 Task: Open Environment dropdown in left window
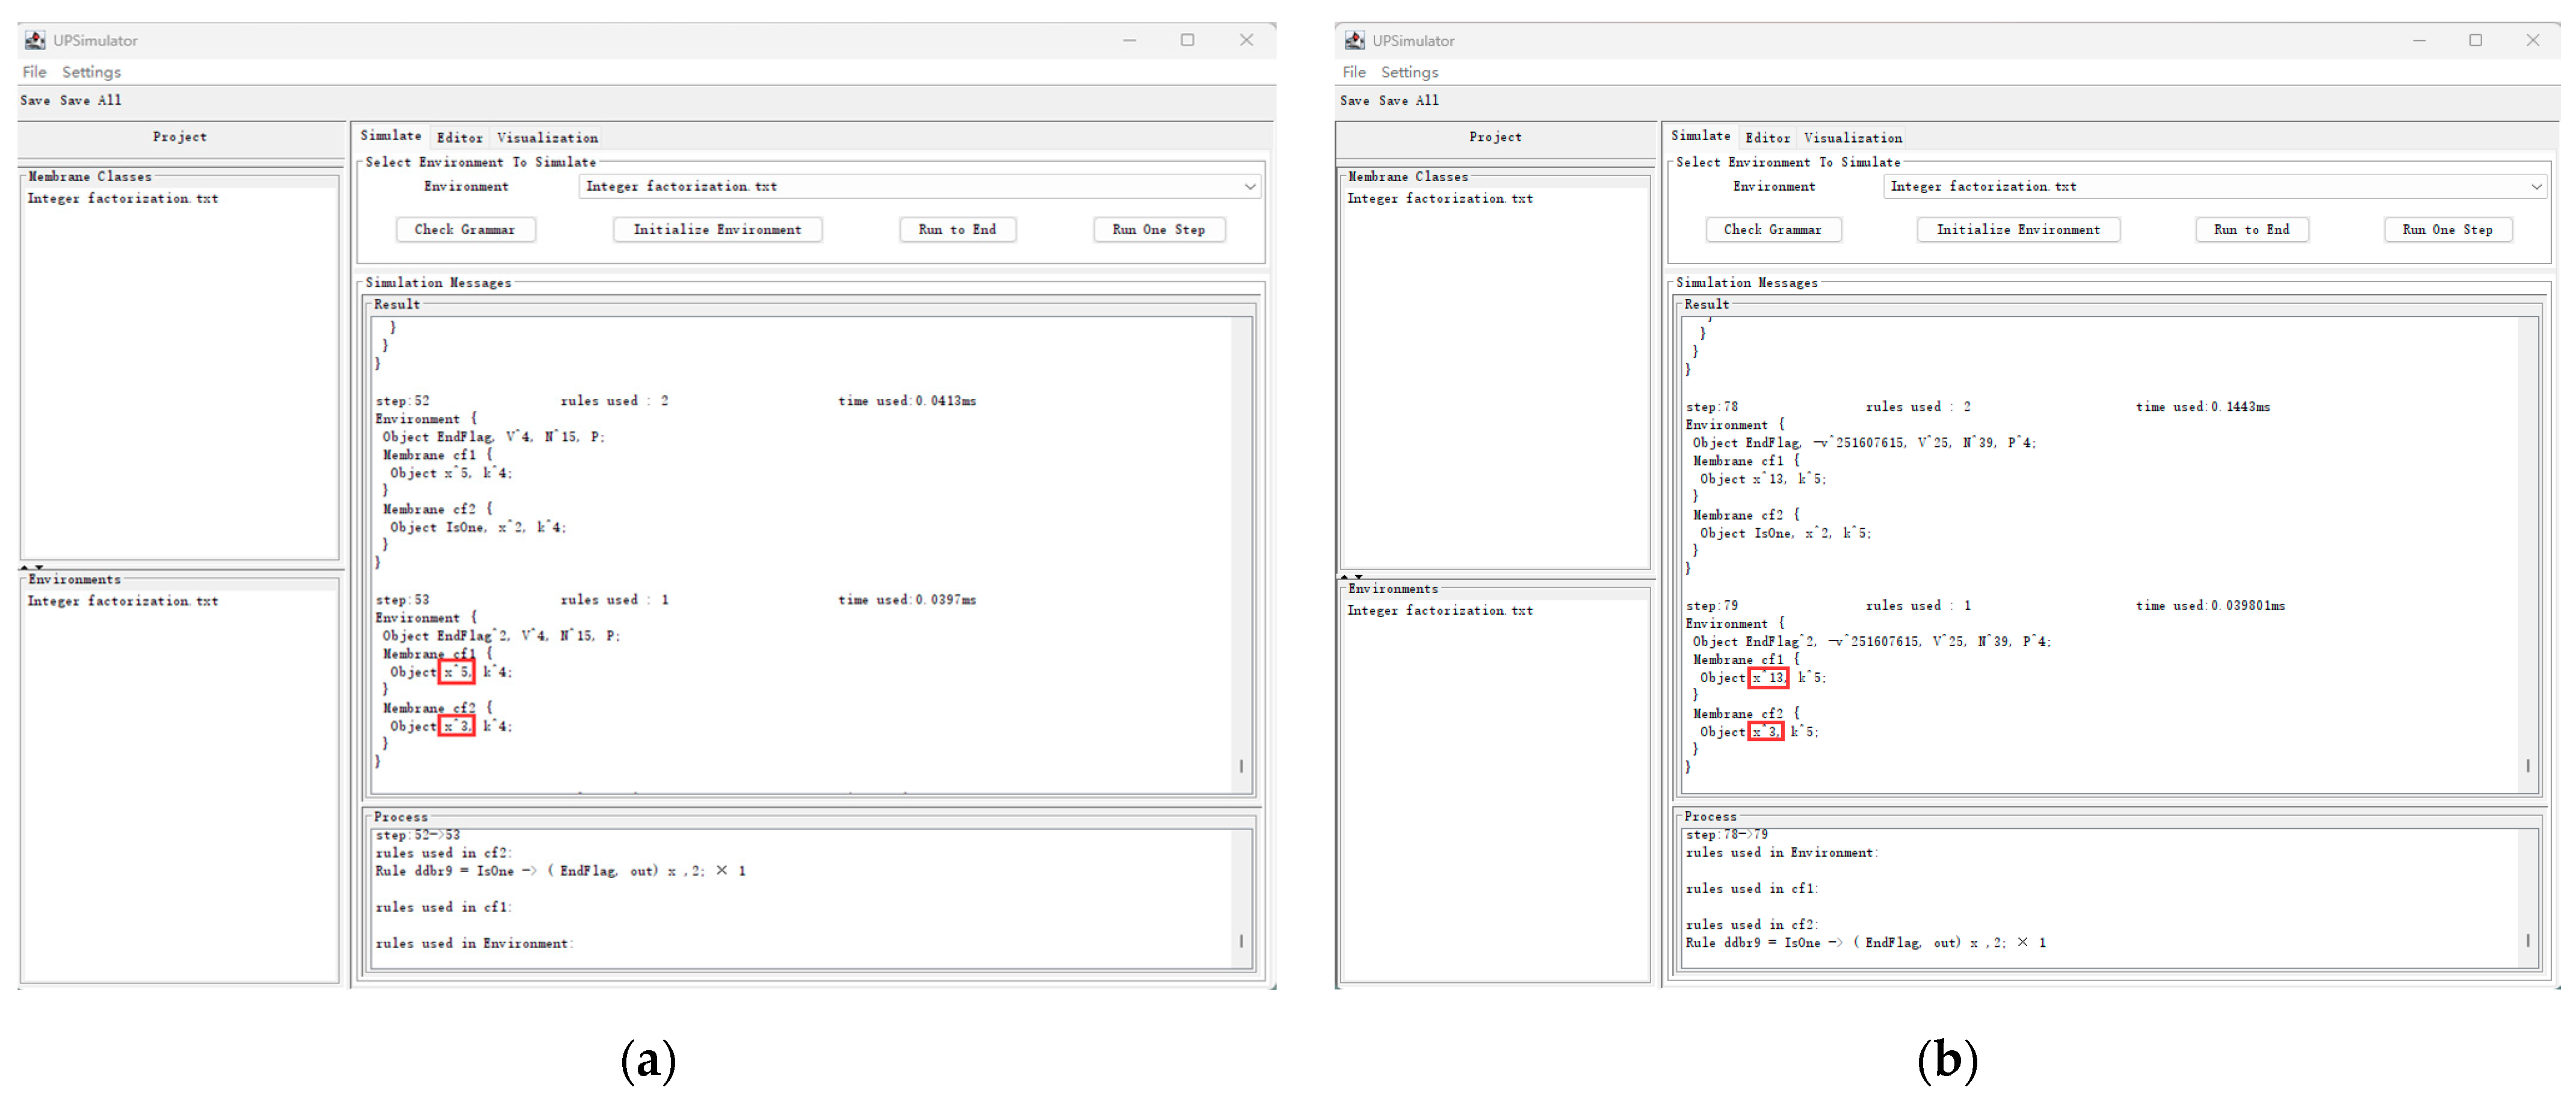(x=1249, y=187)
